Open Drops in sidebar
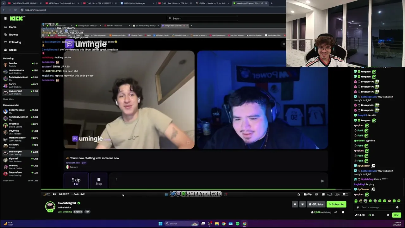Image resolution: width=405 pixels, height=228 pixels. 13,50
